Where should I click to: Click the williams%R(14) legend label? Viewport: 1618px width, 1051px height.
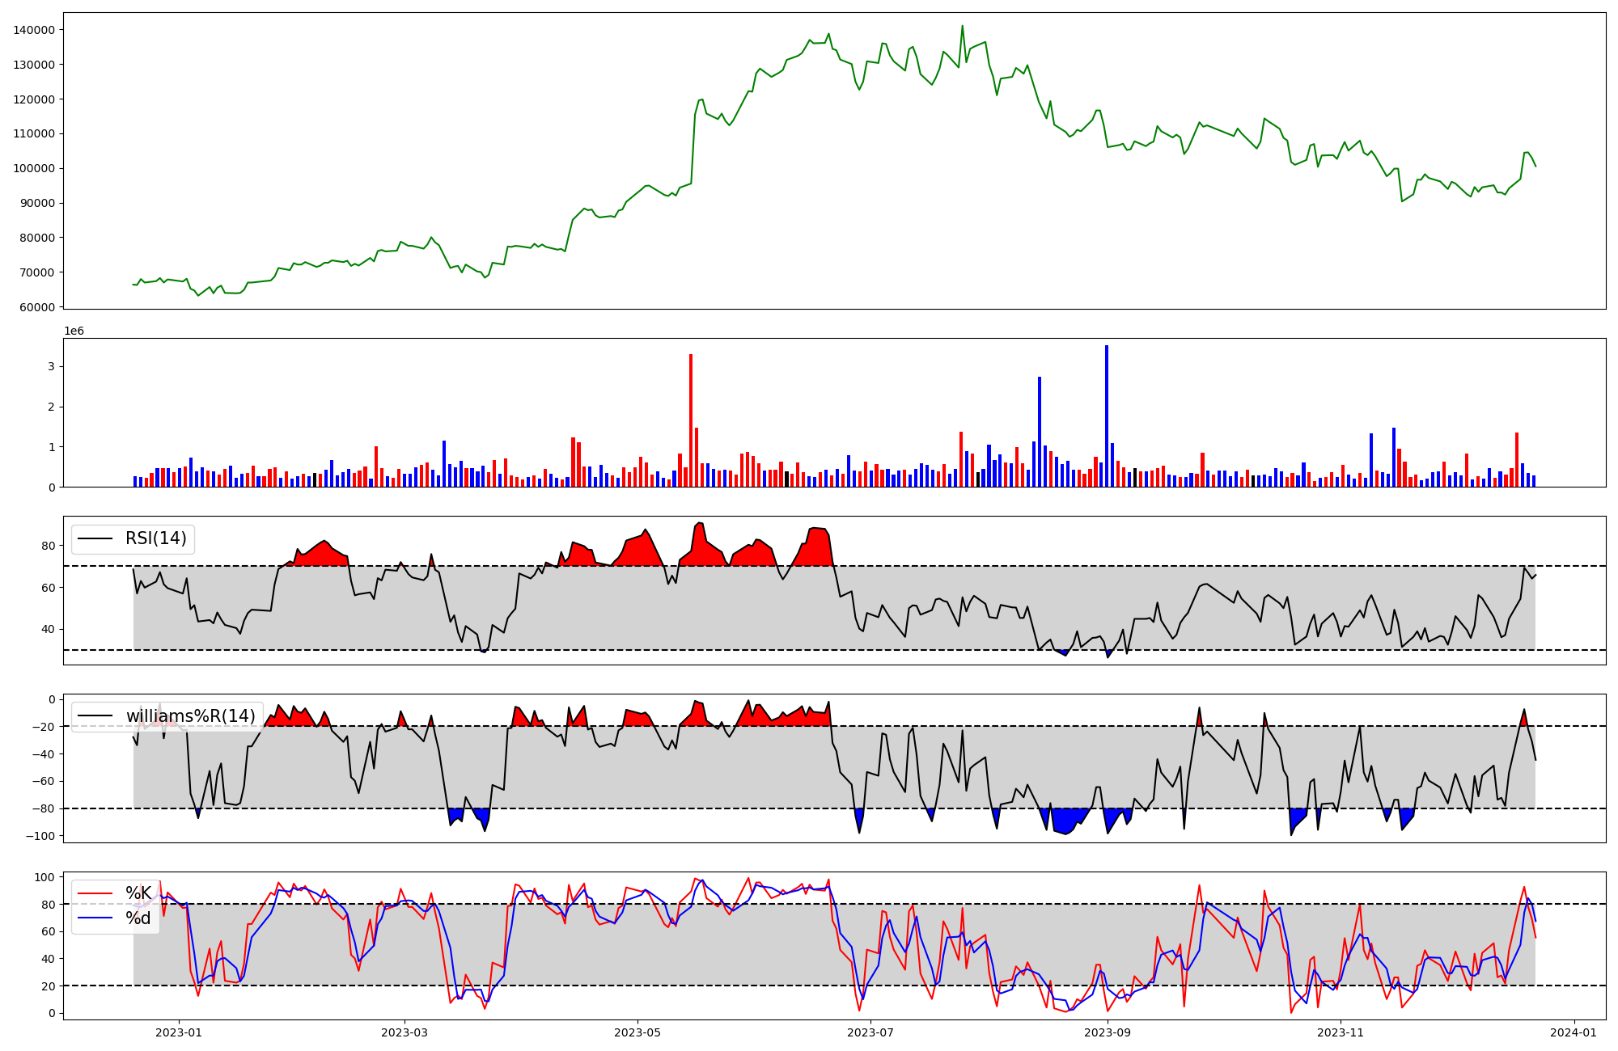click(x=190, y=716)
